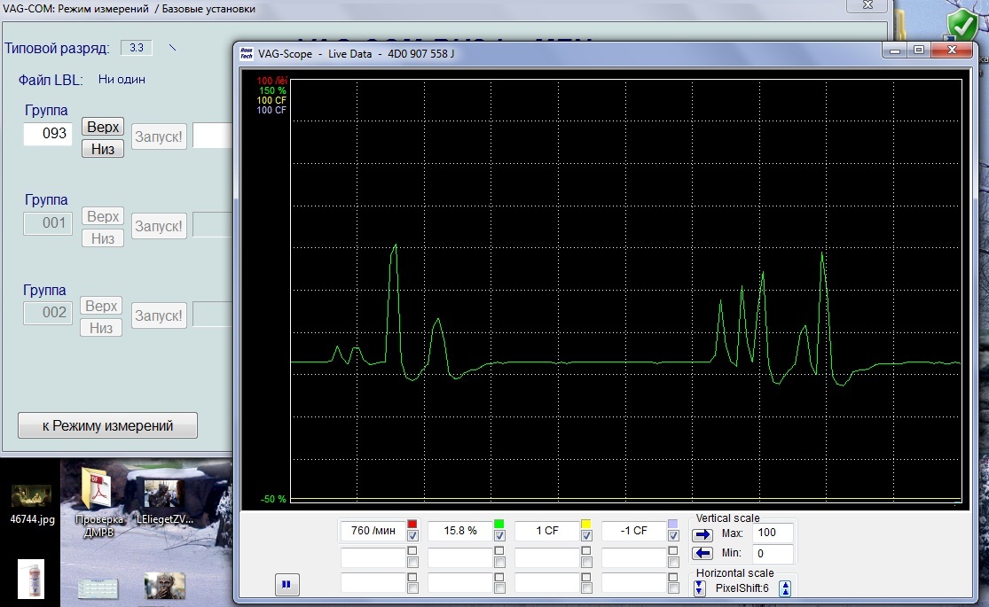Click the Ross-Tech VAG-Scope title icon
The image size is (989, 607).
click(247, 53)
